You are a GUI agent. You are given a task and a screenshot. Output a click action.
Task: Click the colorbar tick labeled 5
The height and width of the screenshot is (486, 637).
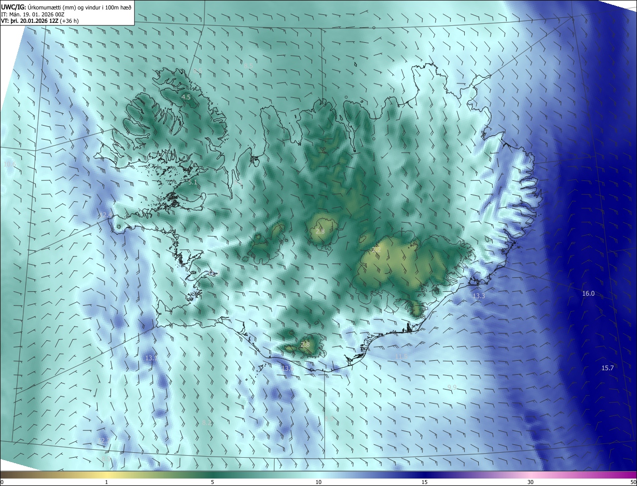[212, 482]
